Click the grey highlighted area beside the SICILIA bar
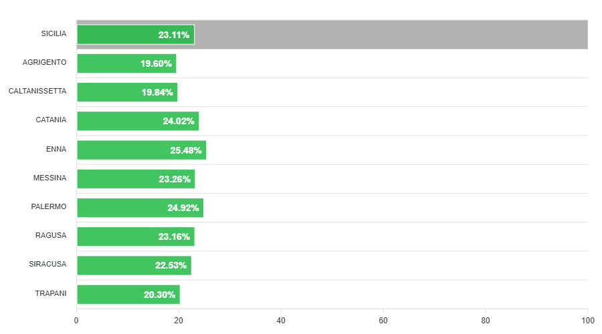This screenshot has height=334, width=602. (x=391, y=35)
